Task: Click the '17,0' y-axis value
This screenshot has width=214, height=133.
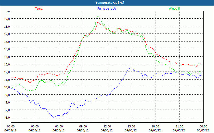Action: pyautogui.click(x=7, y=34)
